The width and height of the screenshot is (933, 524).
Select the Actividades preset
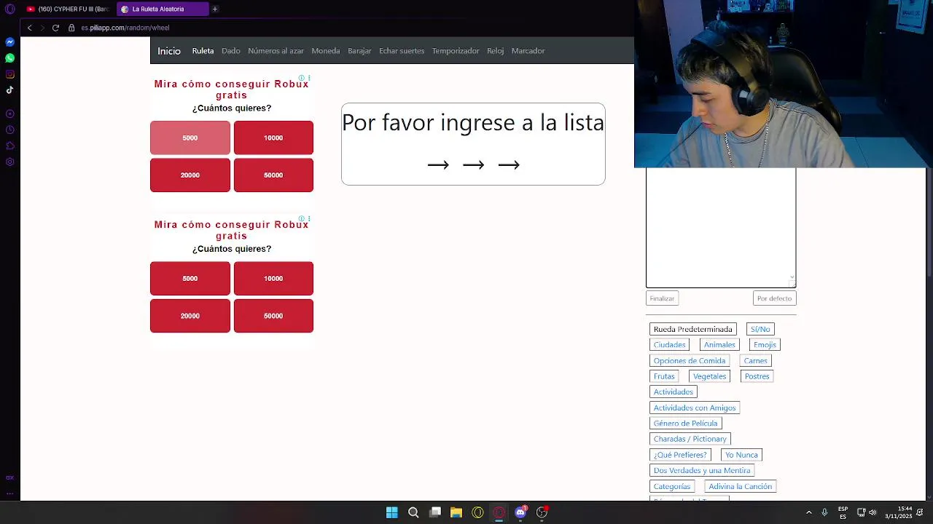point(674,392)
